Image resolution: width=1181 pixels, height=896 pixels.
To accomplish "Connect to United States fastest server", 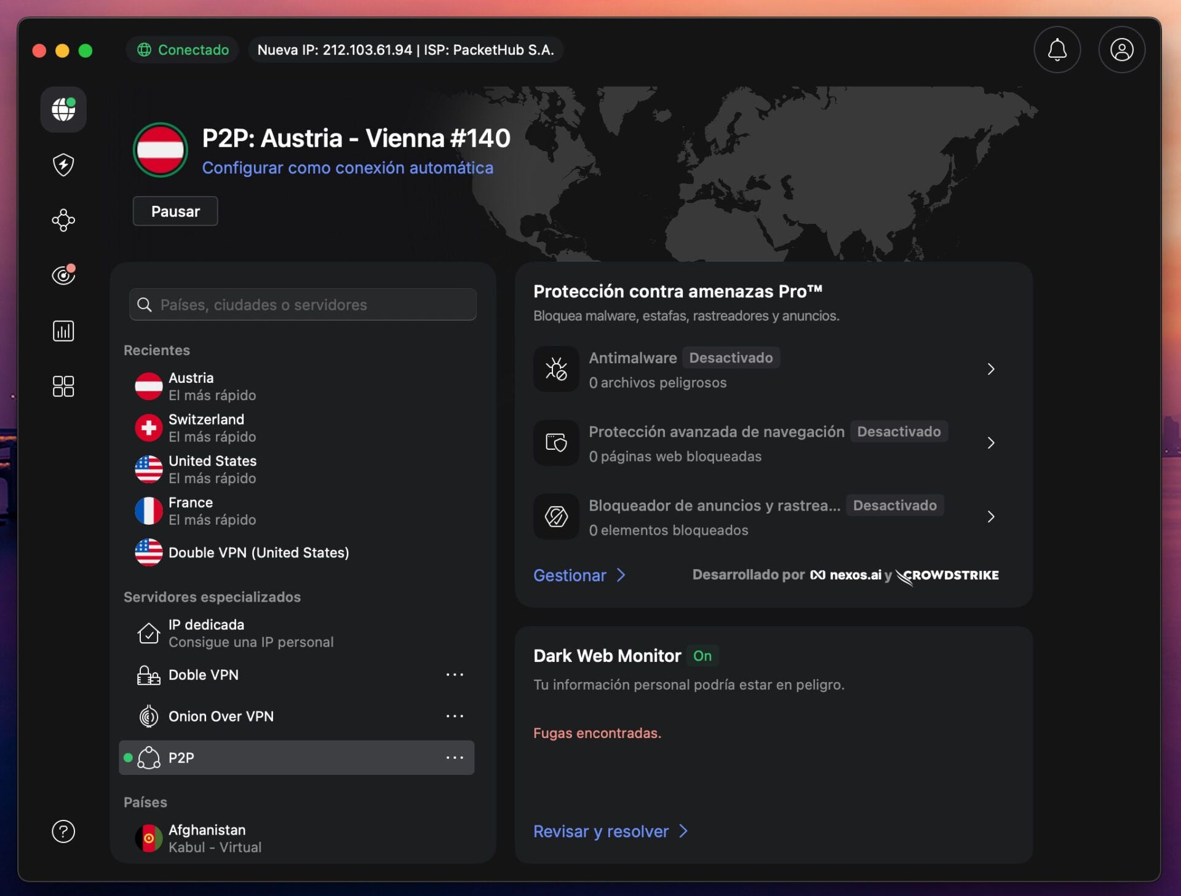I will point(296,470).
